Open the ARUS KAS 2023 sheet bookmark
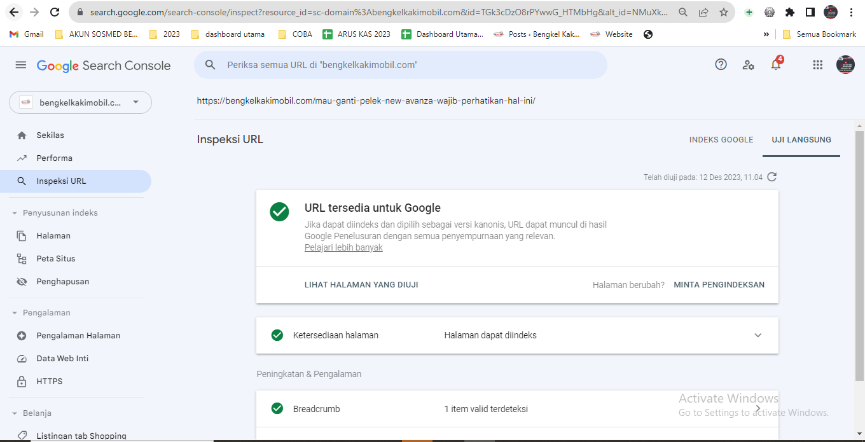 [357, 34]
